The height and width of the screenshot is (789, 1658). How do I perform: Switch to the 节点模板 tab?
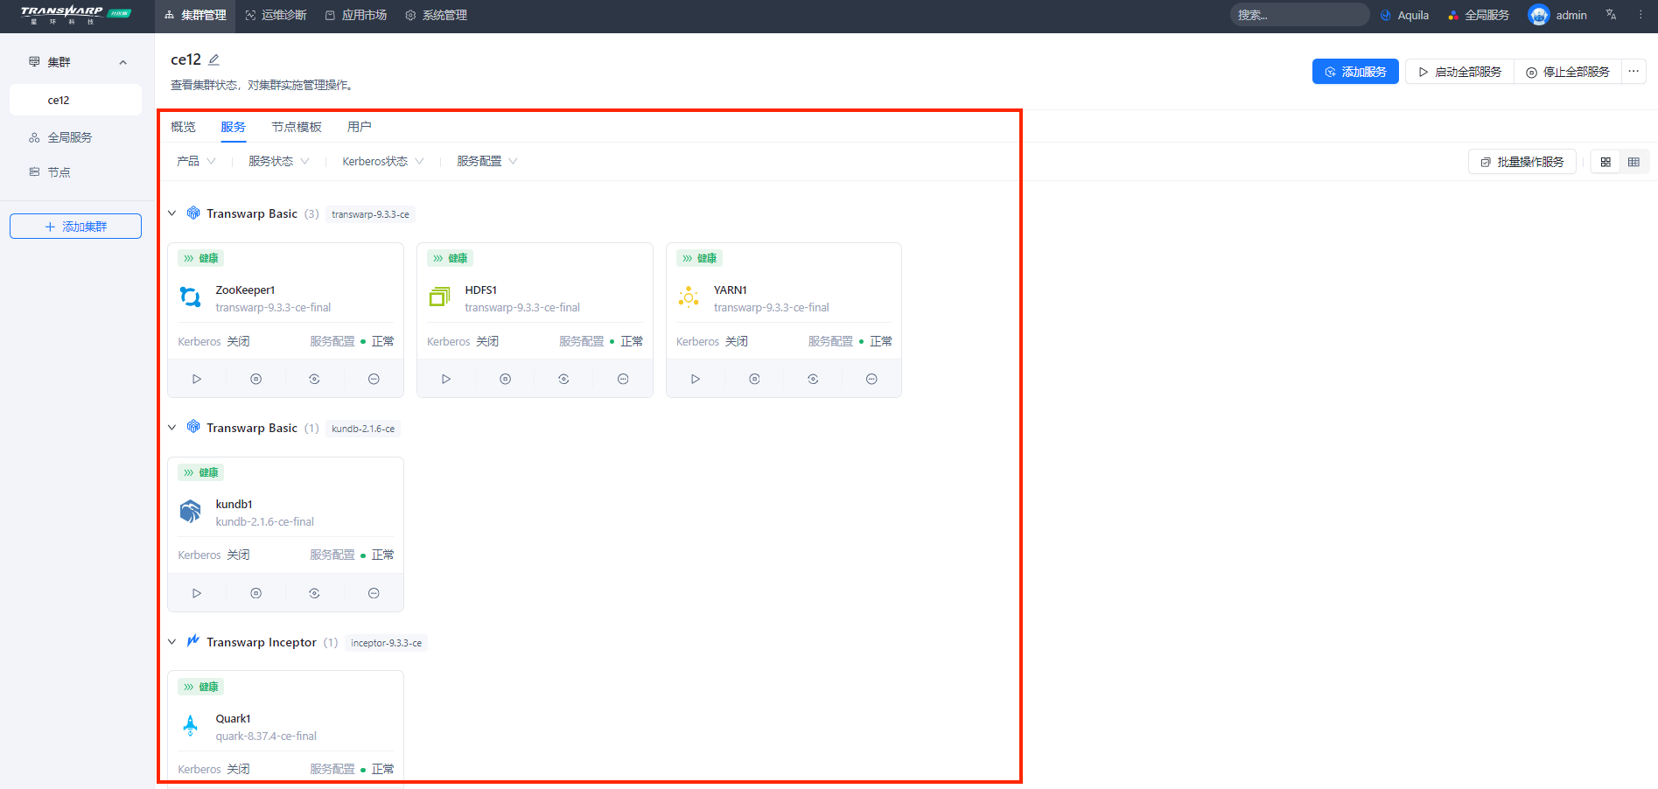click(297, 127)
